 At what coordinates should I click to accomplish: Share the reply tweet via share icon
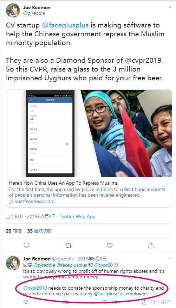pos(144,302)
